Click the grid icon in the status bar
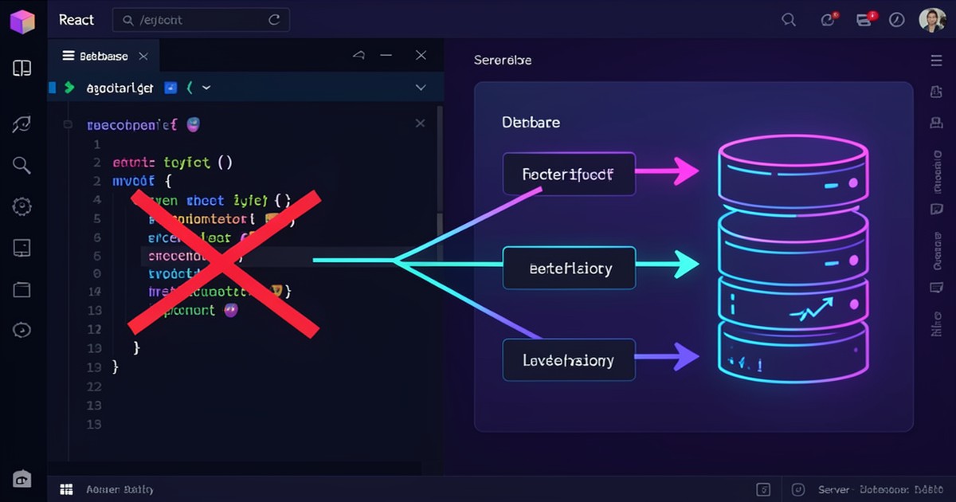The height and width of the screenshot is (502, 956). pos(68,489)
